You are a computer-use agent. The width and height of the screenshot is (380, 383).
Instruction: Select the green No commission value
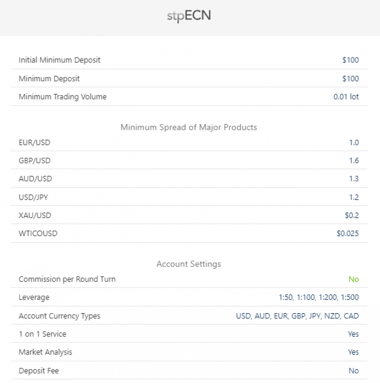[353, 279]
